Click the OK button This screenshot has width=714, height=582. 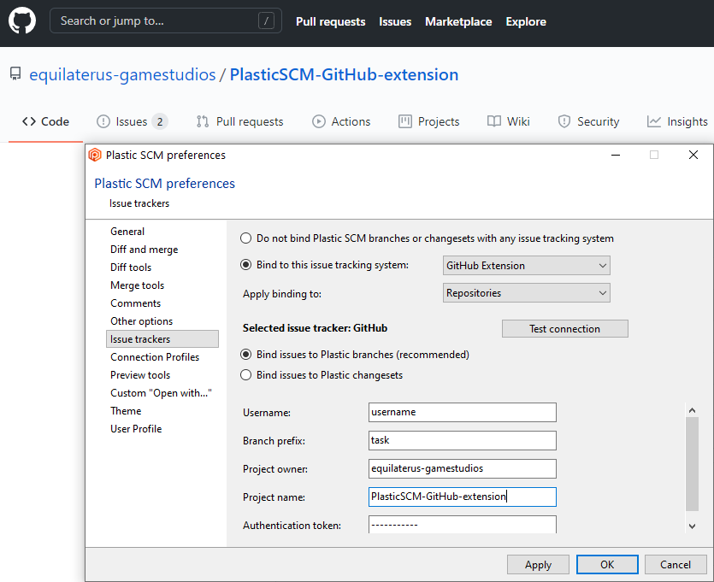[x=607, y=565]
